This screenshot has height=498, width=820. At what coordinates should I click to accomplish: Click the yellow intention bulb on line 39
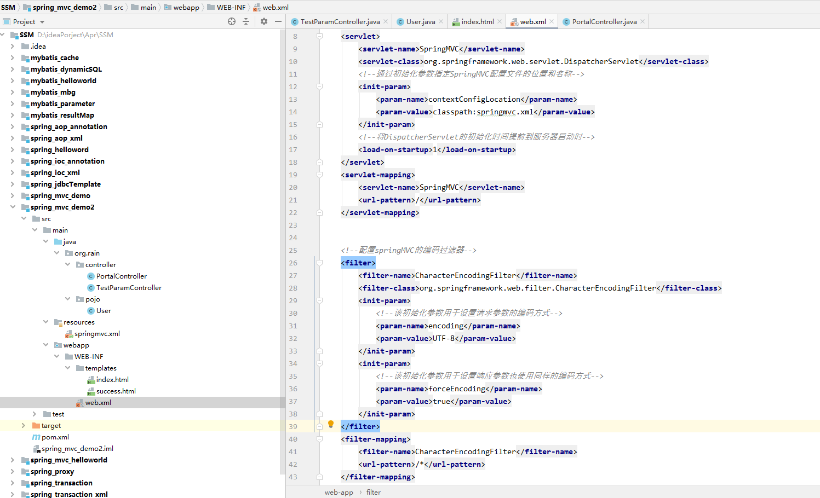pos(331,424)
